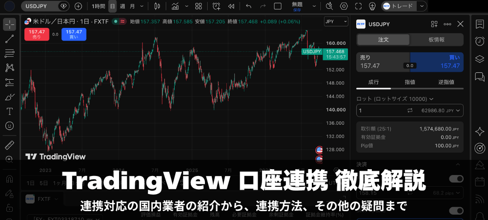This screenshot has width=488, height=220.
Task: Toggle the red approximate data indicator
Action: click(x=123, y=22)
